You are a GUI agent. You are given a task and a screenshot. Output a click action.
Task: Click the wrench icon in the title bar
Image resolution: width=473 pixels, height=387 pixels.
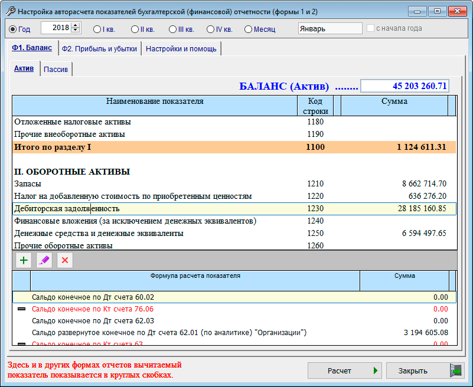pyautogui.click(x=11, y=11)
